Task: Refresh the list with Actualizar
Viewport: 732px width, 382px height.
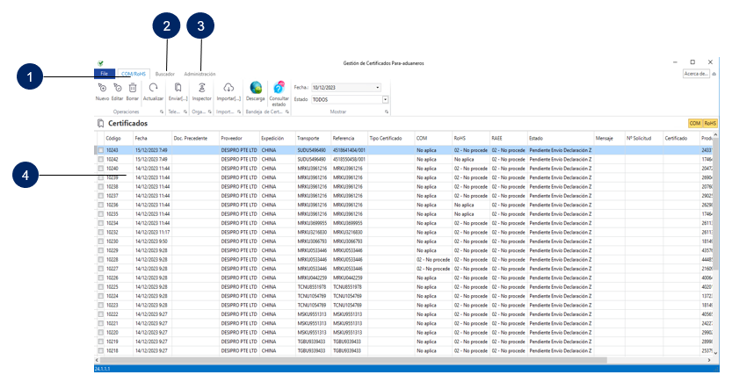Action: [x=153, y=88]
